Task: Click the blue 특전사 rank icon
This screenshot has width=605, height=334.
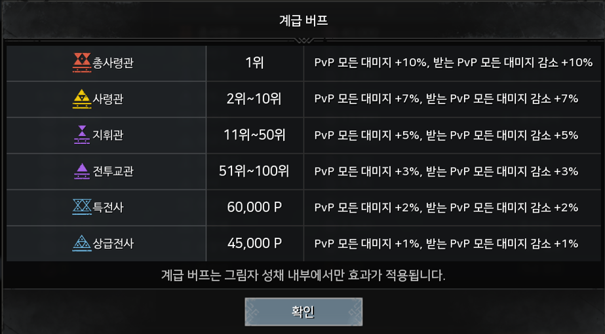Action: click(82, 207)
